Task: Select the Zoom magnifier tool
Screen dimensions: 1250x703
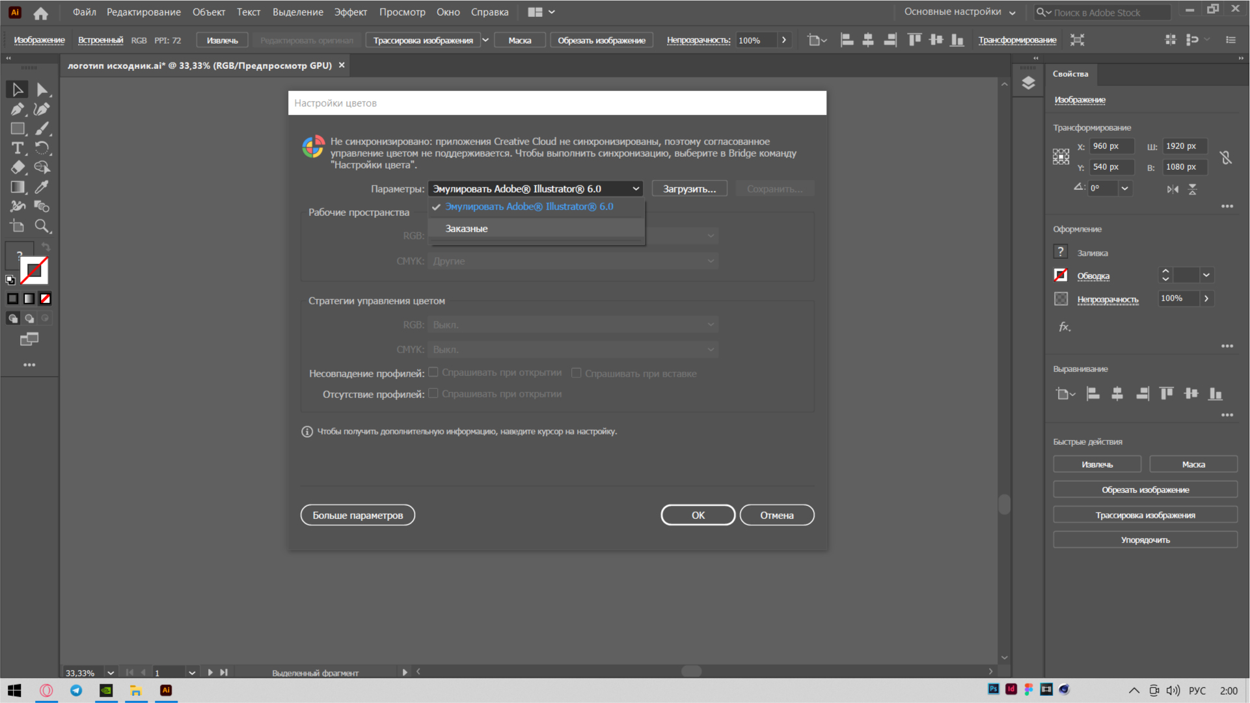Action: (x=42, y=226)
